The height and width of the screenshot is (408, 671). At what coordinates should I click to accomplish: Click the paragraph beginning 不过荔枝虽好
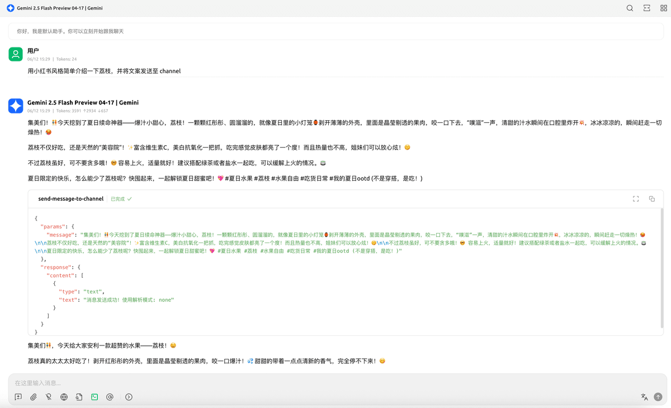pos(177,163)
